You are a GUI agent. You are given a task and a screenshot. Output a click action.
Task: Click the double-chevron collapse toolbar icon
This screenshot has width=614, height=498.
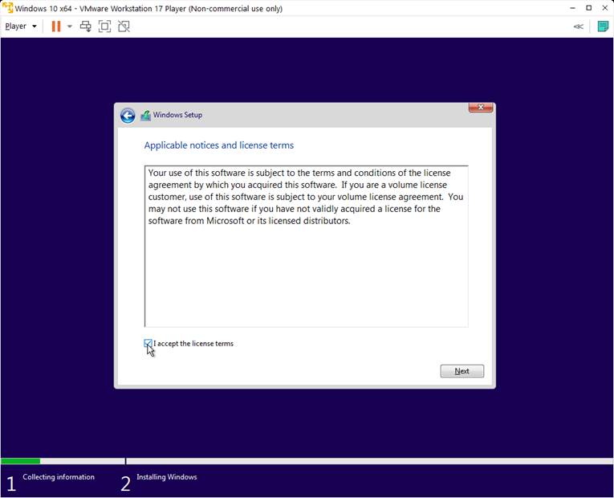pyautogui.click(x=578, y=27)
